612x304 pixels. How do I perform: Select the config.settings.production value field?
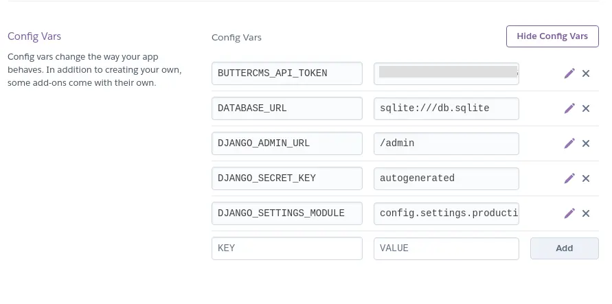[x=446, y=213]
